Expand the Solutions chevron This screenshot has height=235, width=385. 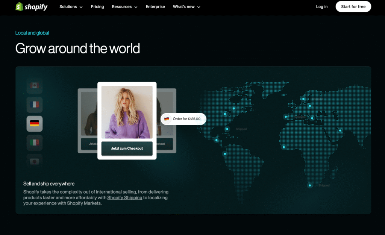(x=81, y=7)
